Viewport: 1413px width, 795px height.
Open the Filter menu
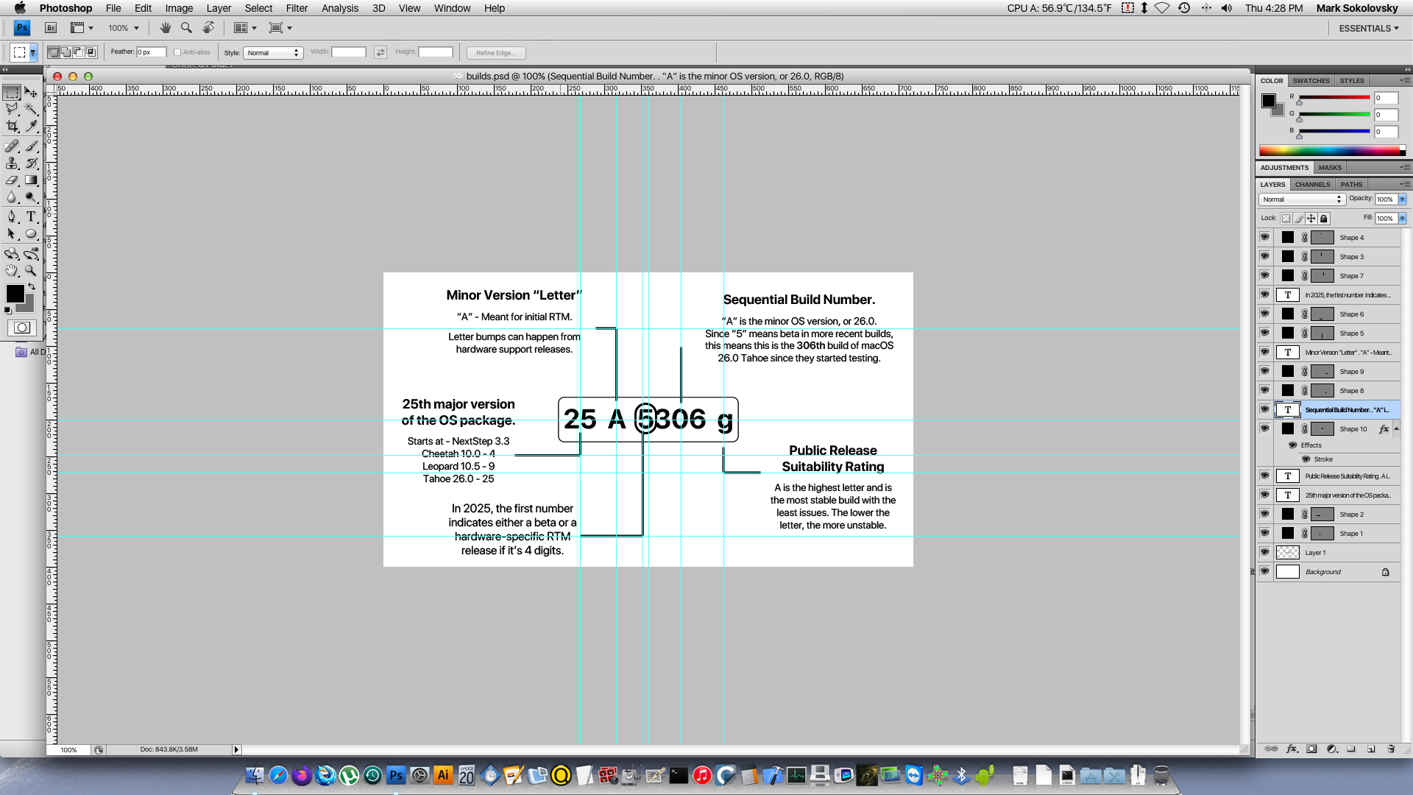pyautogui.click(x=297, y=8)
